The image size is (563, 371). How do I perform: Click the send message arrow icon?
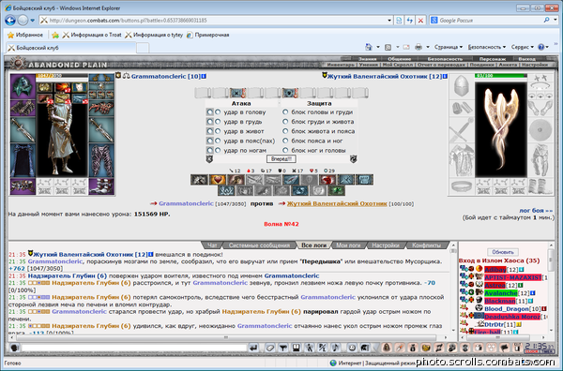(253, 348)
